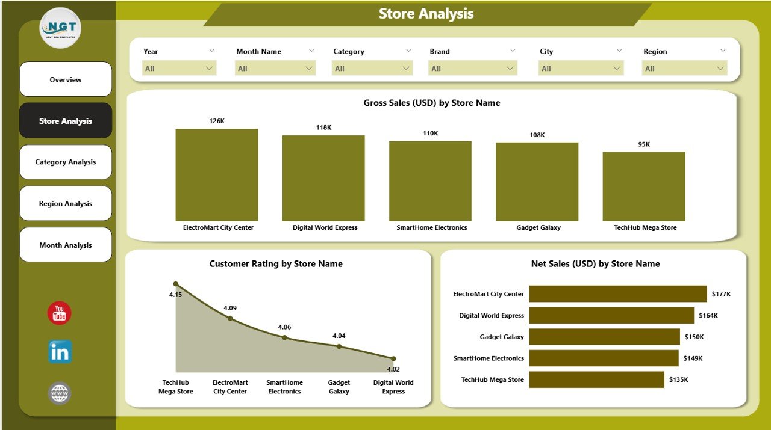Open the Month Name dropdown
Screen dimensions: 771x430
(275, 69)
